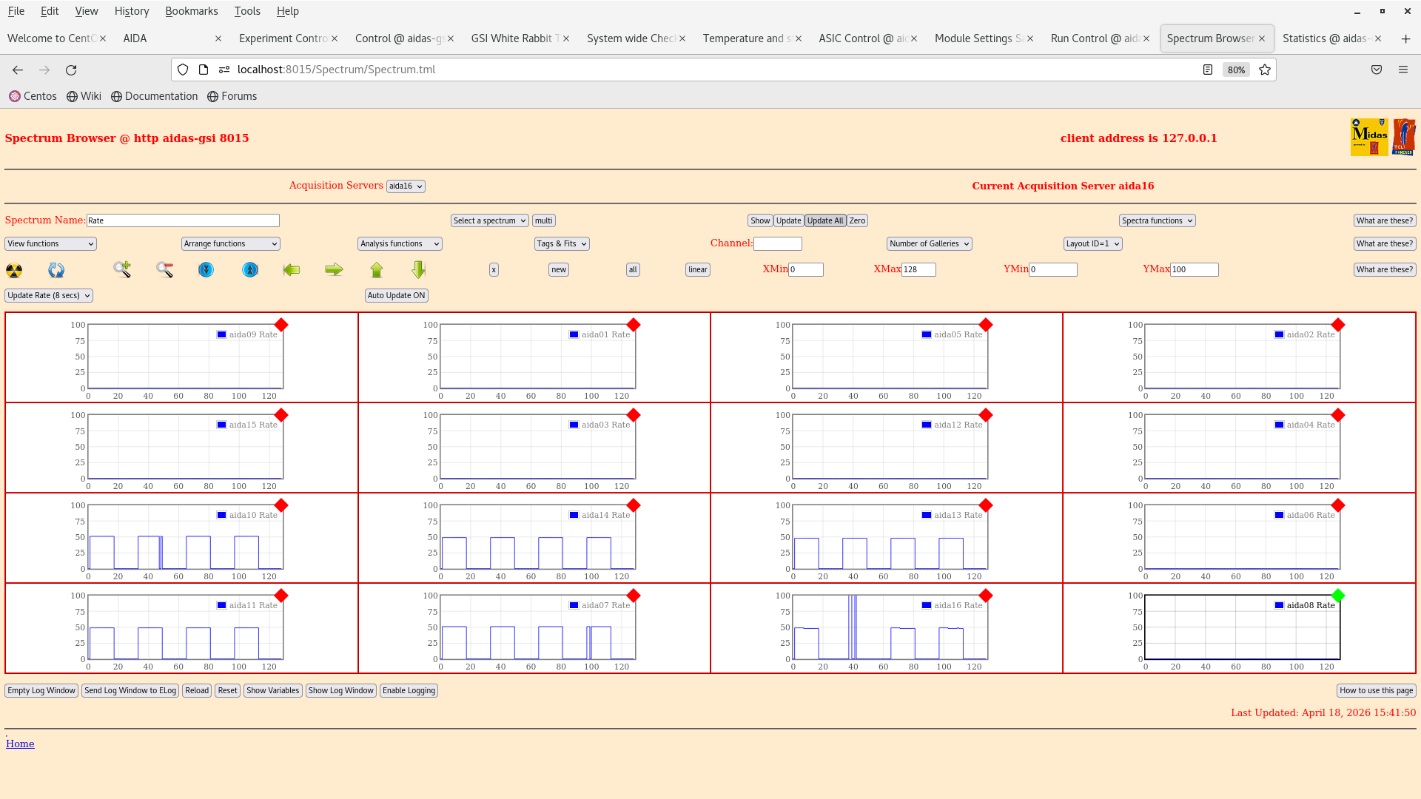
Task: Click the zoom in magnifier icon
Action: tap(122, 270)
